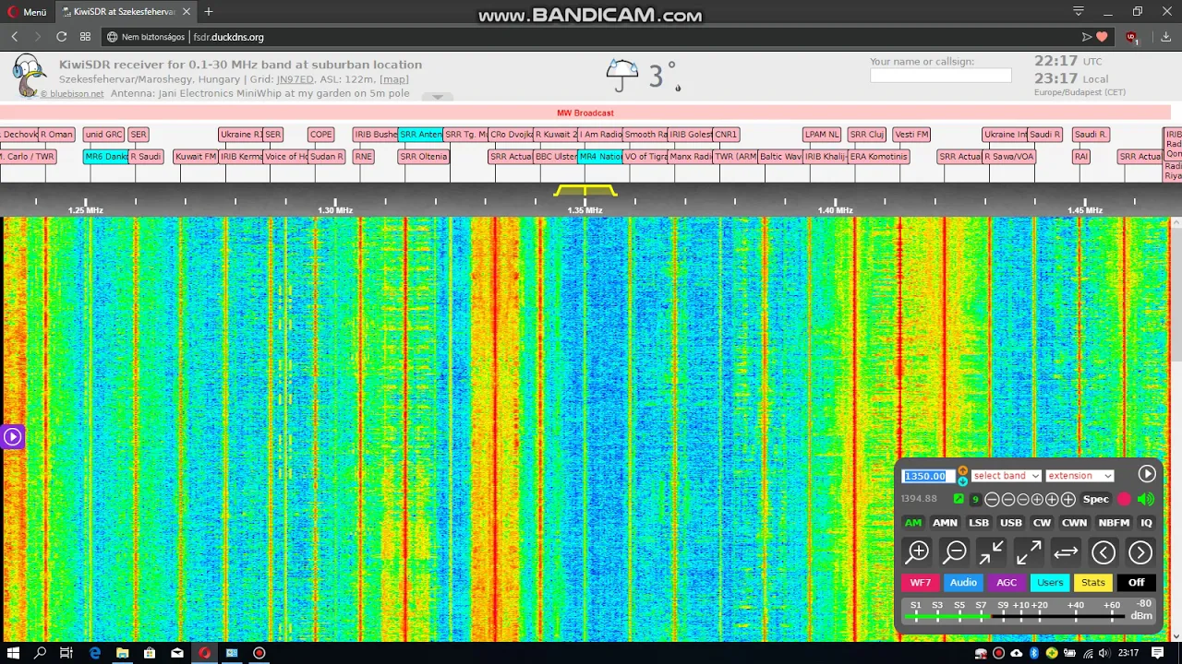This screenshot has width=1182, height=664.
Task: Tune to the Kuwait FM station label
Action: (195, 157)
